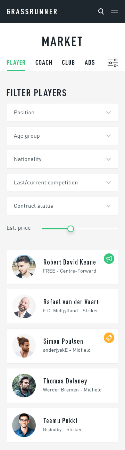Click the green megaphone badge on Robert Keane
This screenshot has height=450, width=125.
pos(109,259)
